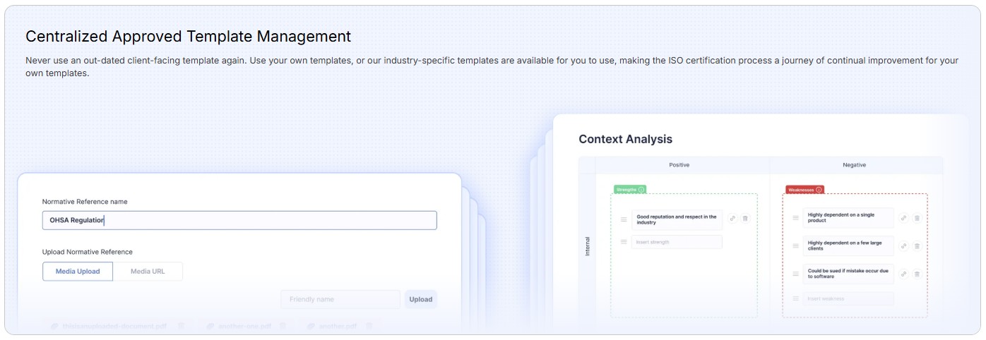Viewport: 986px width, 340px height.
Task: Click the Weaknesses info icon
Action: (x=819, y=190)
